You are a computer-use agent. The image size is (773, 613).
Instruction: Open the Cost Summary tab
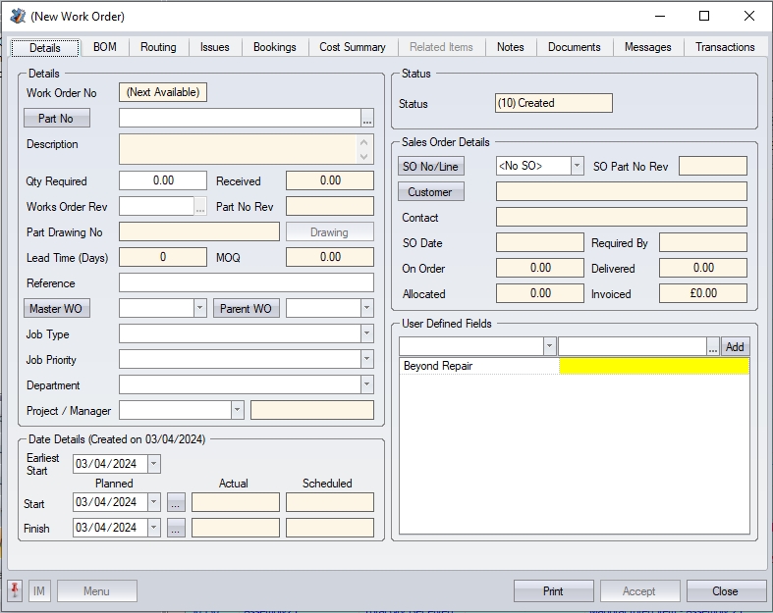coord(352,47)
